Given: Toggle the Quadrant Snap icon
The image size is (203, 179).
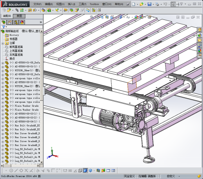Looking at the screenshot, I should 21,170.
